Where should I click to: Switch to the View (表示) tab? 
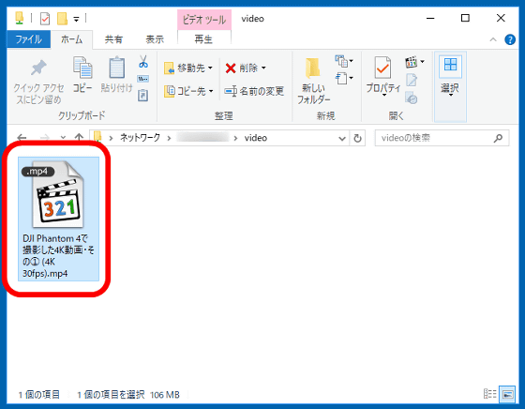[x=155, y=39]
